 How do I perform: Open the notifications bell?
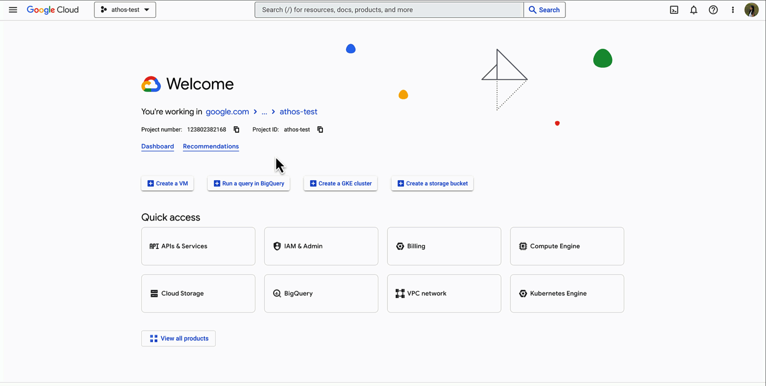694,10
